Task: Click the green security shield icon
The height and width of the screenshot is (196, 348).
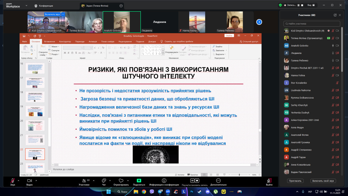Action: coord(280,5)
